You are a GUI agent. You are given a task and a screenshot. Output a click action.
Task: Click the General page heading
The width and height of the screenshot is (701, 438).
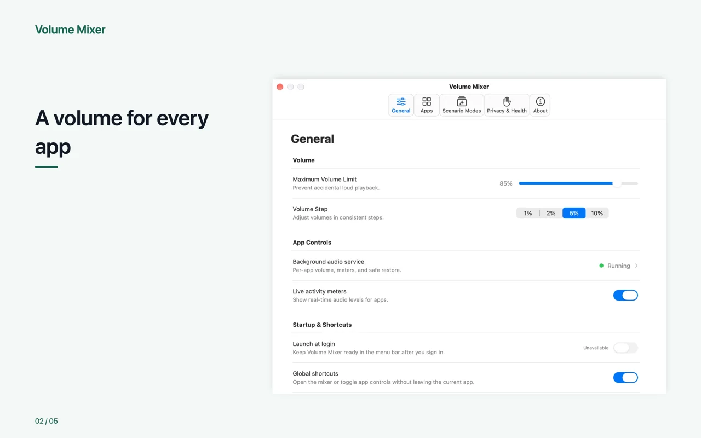[x=312, y=139]
